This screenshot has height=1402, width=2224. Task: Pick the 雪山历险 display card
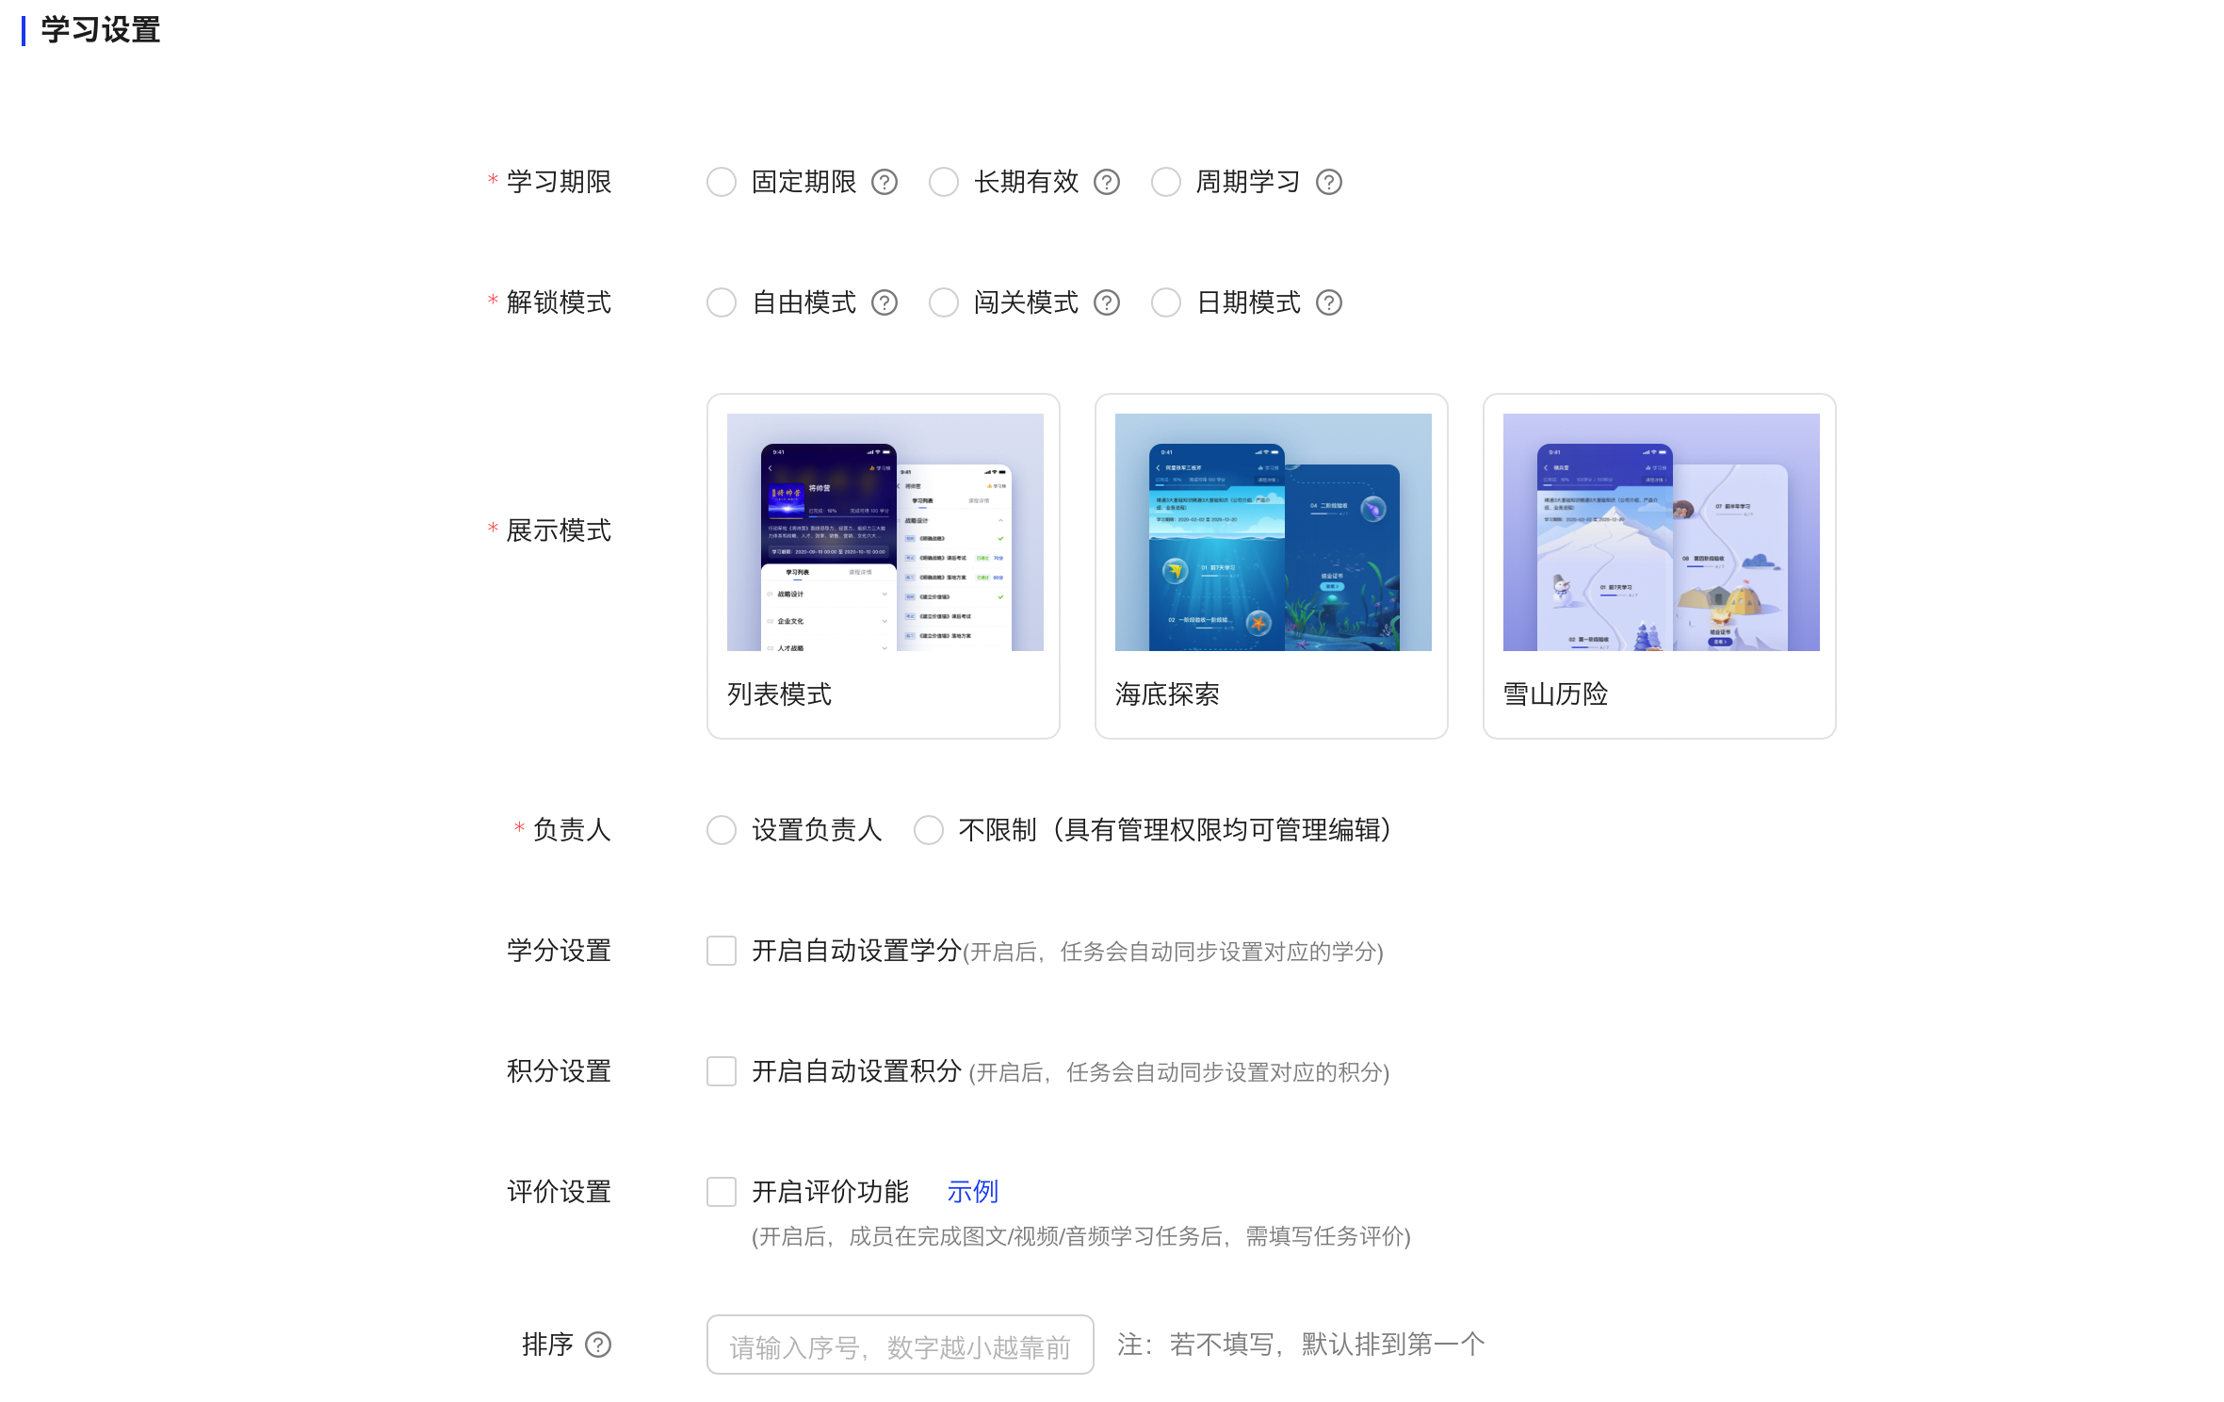pyautogui.click(x=1660, y=566)
